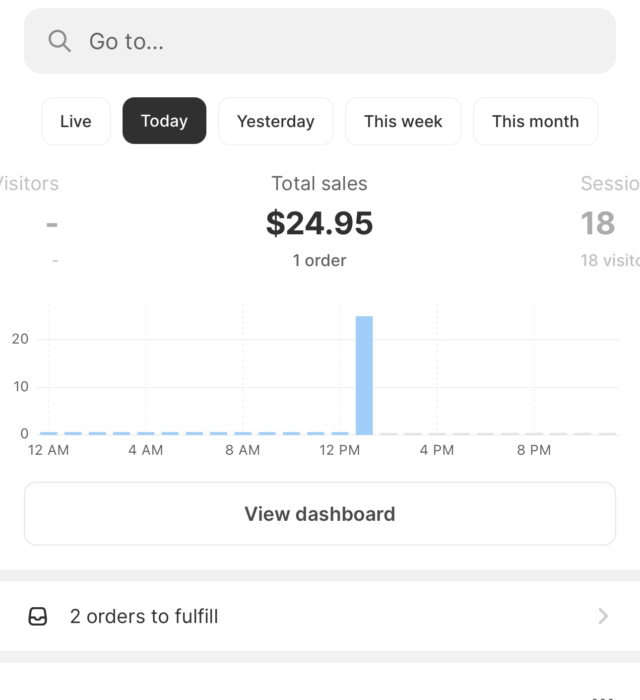Expand the 2 orders to fulfill row
The width and height of the screenshot is (640, 700).
click(x=320, y=616)
